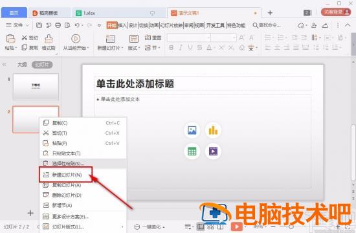Click the print icon in quick toolbar
This screenshot has width=356, height=233.
58,25
